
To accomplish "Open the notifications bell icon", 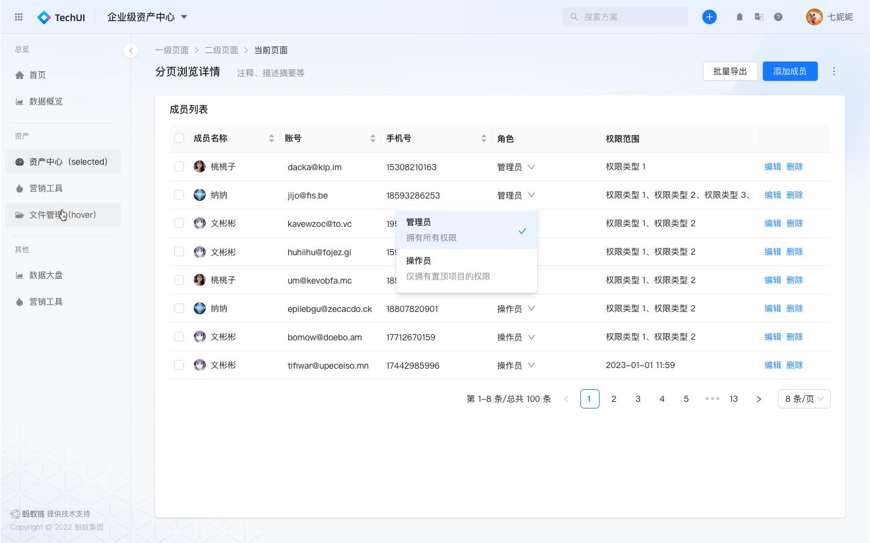I will point(740,17).
